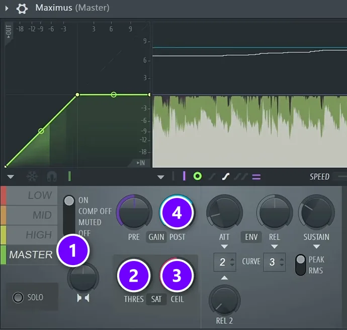Click the POST label text

pyautogui.click(x=177, y=237)
